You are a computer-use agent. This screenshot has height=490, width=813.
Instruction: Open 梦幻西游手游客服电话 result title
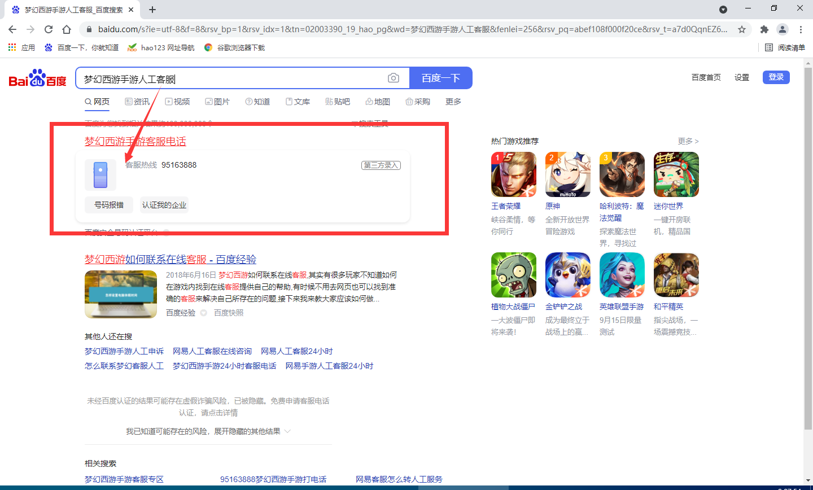[135, 141]
